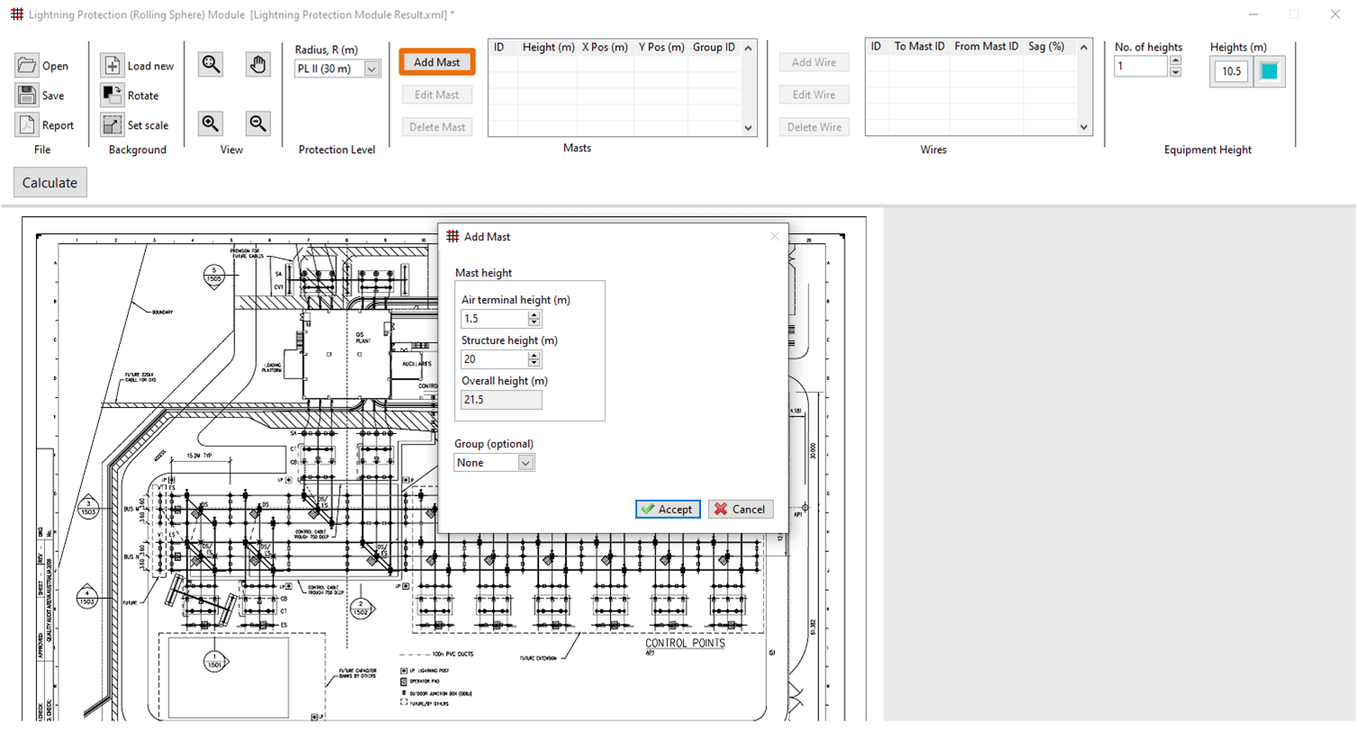The width and height of the screenshot is (1357, 734).
Task: Increase air terminal height with up arrow
Action: pyautogui.click(x=534, y=314)
